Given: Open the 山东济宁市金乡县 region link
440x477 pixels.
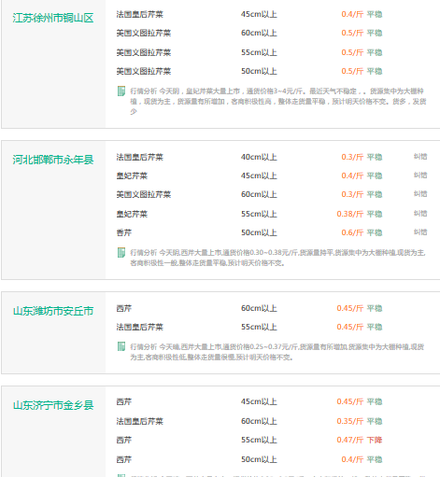Looking at the screenshot, I should [53, 405].
